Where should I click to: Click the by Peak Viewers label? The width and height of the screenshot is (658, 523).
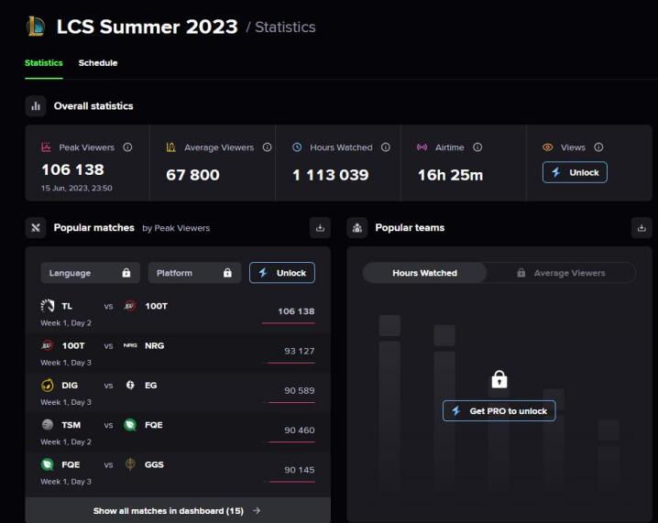[x=176, y=228]
